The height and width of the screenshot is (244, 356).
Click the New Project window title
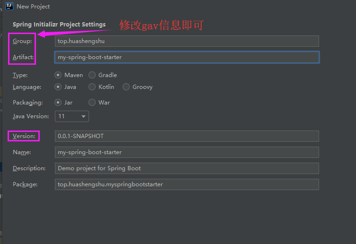(33, 7)
